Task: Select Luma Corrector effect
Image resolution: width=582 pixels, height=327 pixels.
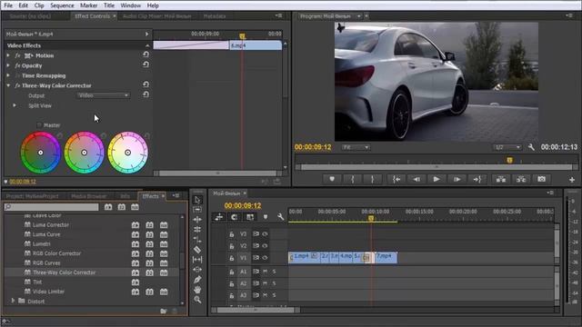Action: click(x=51, y=224)
